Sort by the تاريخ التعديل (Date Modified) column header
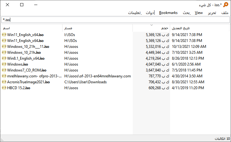 [200, 28]
